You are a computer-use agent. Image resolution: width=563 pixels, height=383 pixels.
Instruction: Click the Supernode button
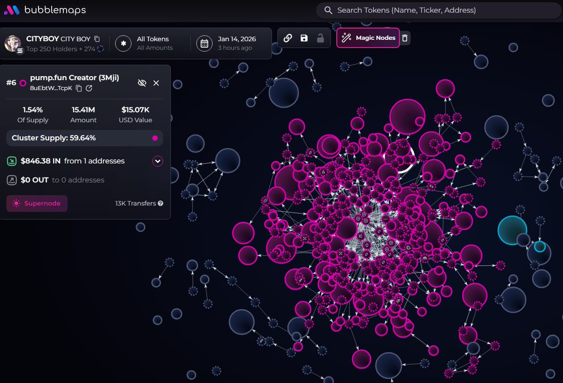(x=37, y=203)
